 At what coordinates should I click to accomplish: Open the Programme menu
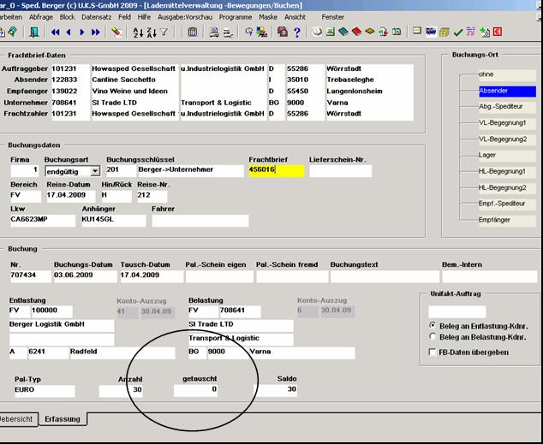point(236,17)
